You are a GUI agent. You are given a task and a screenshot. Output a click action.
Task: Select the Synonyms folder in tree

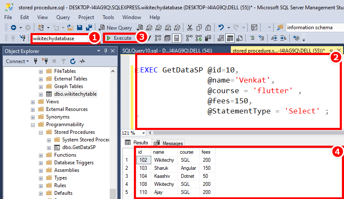[58, 117]
